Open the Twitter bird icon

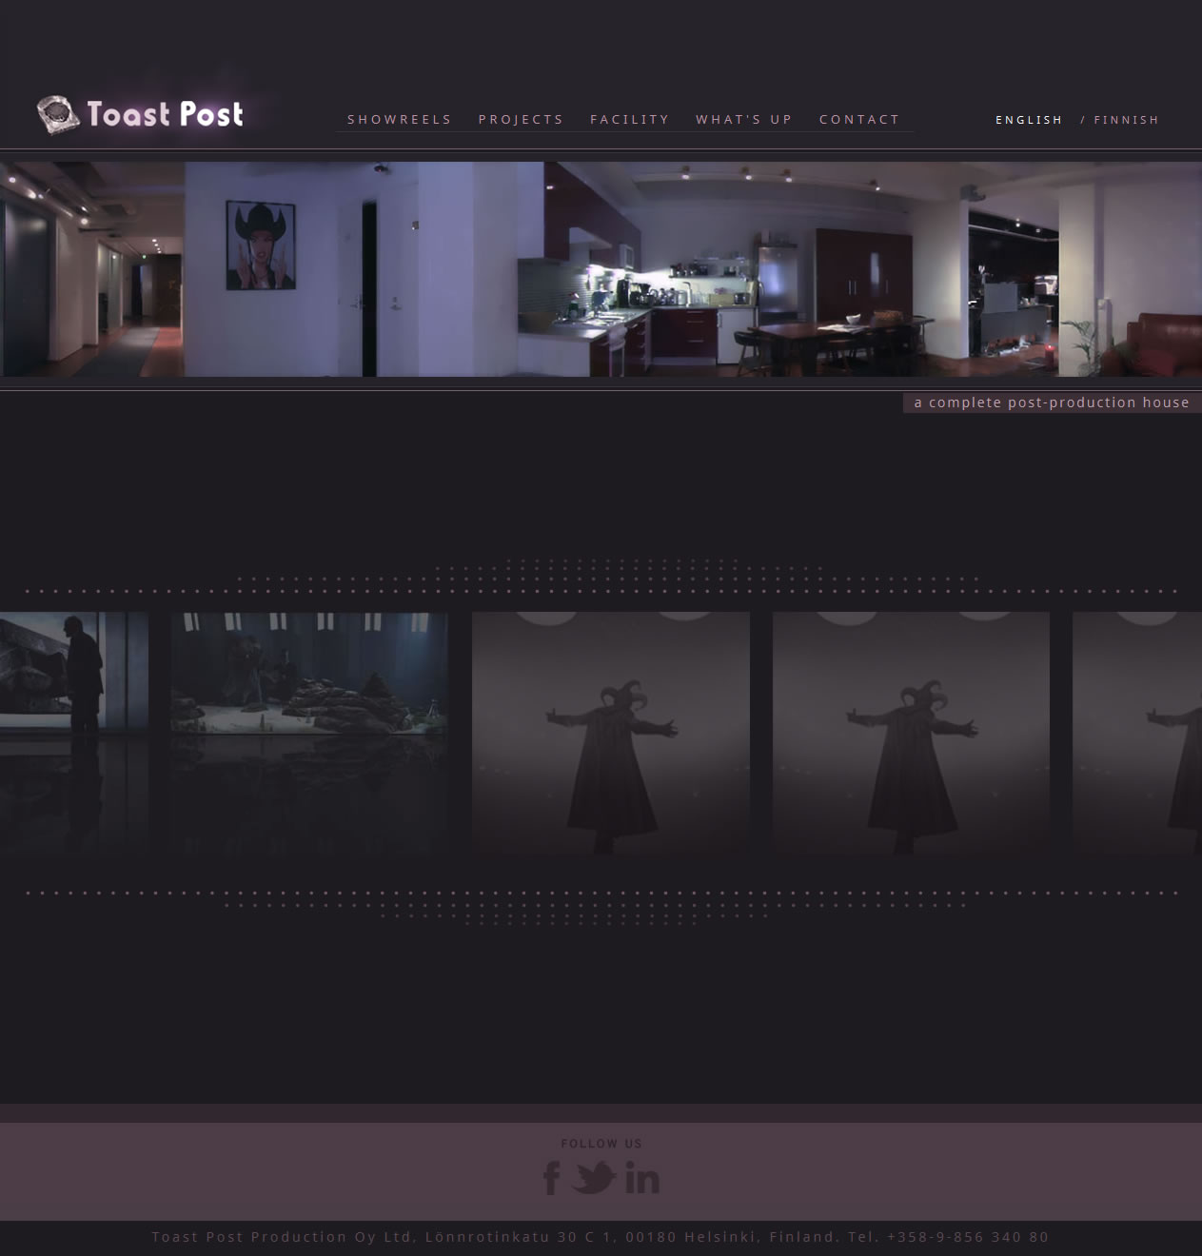[595, 1178]
